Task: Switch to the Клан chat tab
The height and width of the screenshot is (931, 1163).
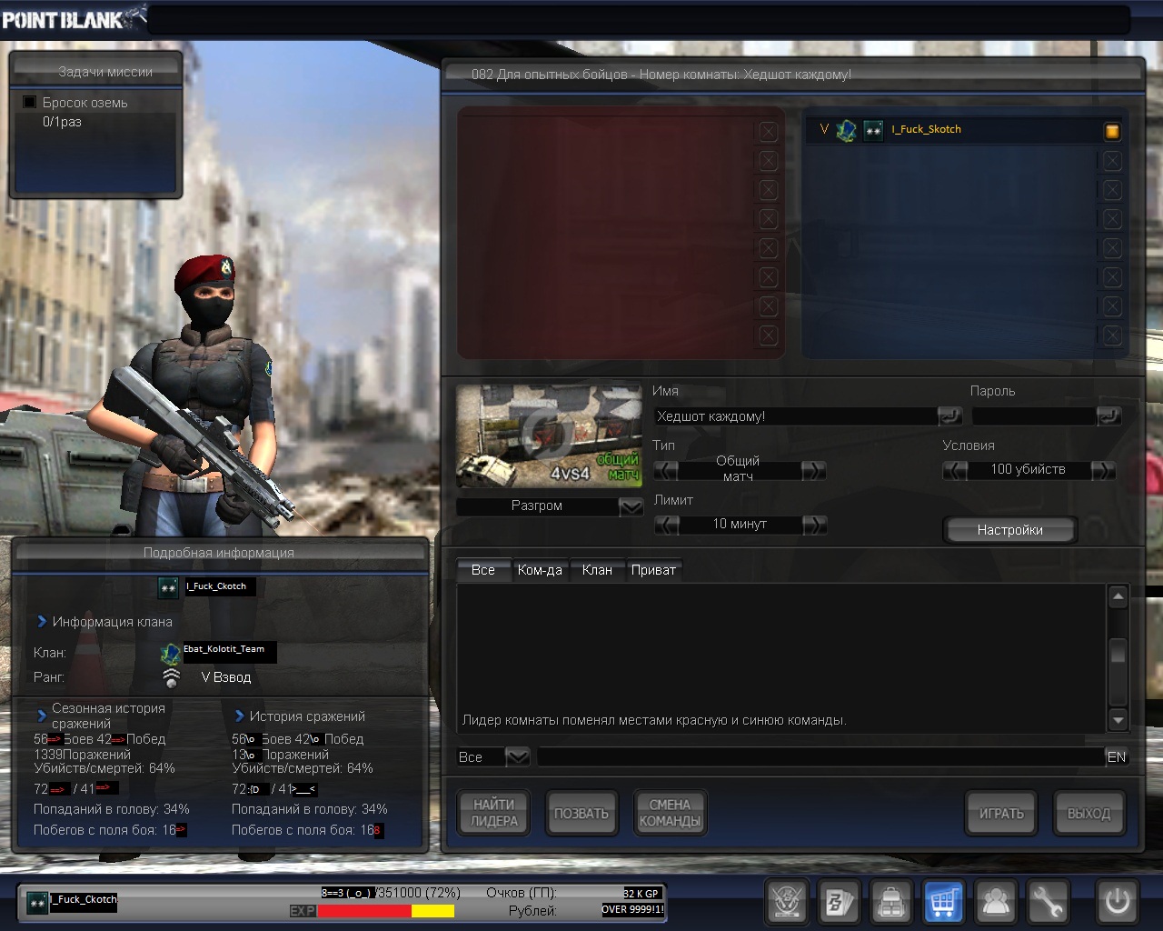Action: [597, 570]
